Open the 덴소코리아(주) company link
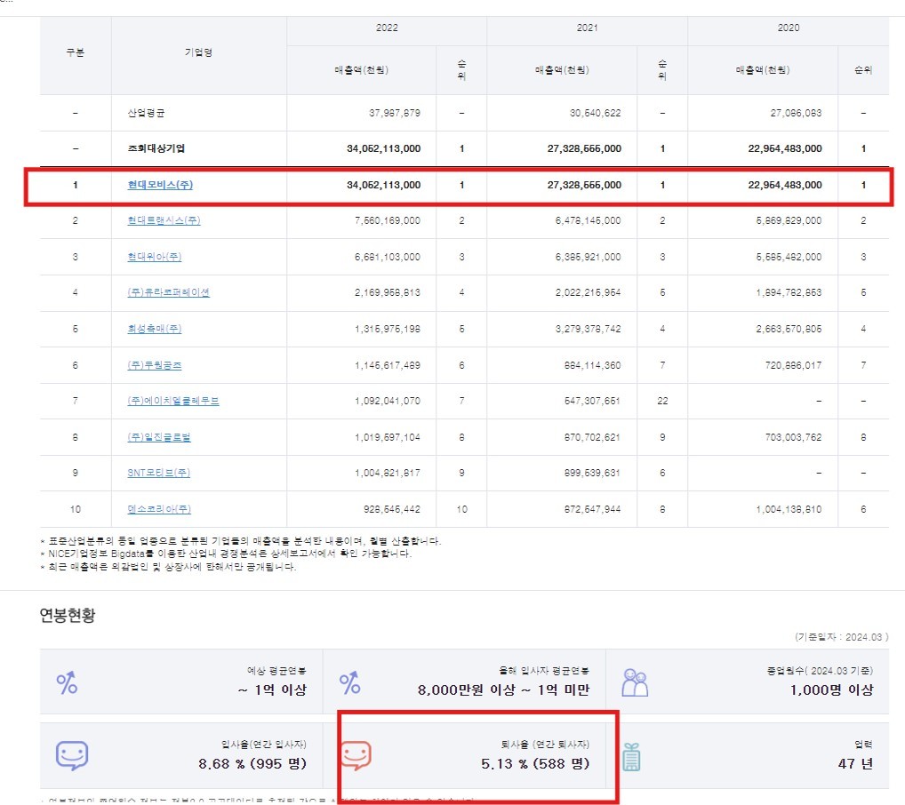 159,509
